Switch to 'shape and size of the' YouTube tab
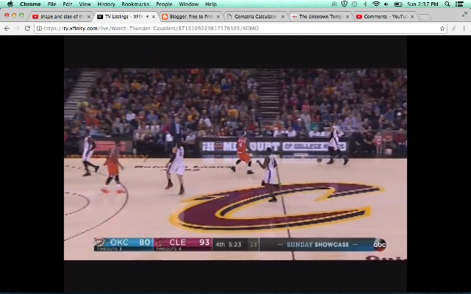This screenshot has width=471, height=294. pyautogui.click(x=60, y=17)
